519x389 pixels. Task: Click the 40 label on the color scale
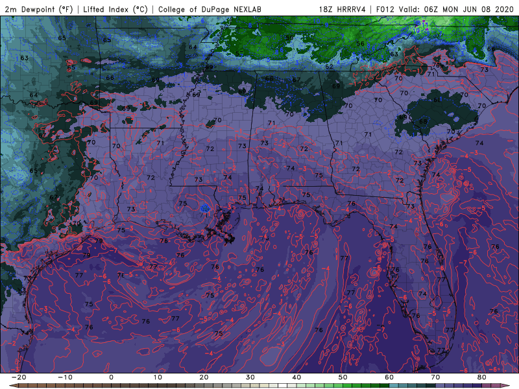coord(296,377)
